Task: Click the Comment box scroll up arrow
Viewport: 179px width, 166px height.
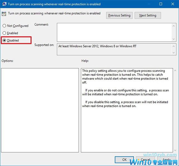Action: tap(174, 26)
